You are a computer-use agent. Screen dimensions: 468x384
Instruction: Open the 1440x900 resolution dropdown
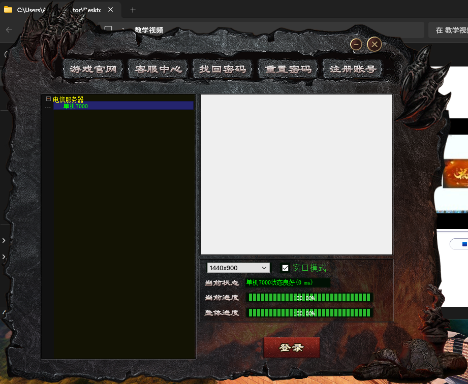[238, 268]
